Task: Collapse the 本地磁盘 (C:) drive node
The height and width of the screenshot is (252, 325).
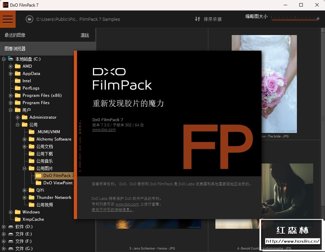Action: [x=3, y=59]
